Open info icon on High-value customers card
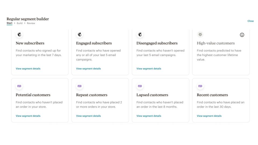This screenshot has height=145, width=258. point(242,35)
